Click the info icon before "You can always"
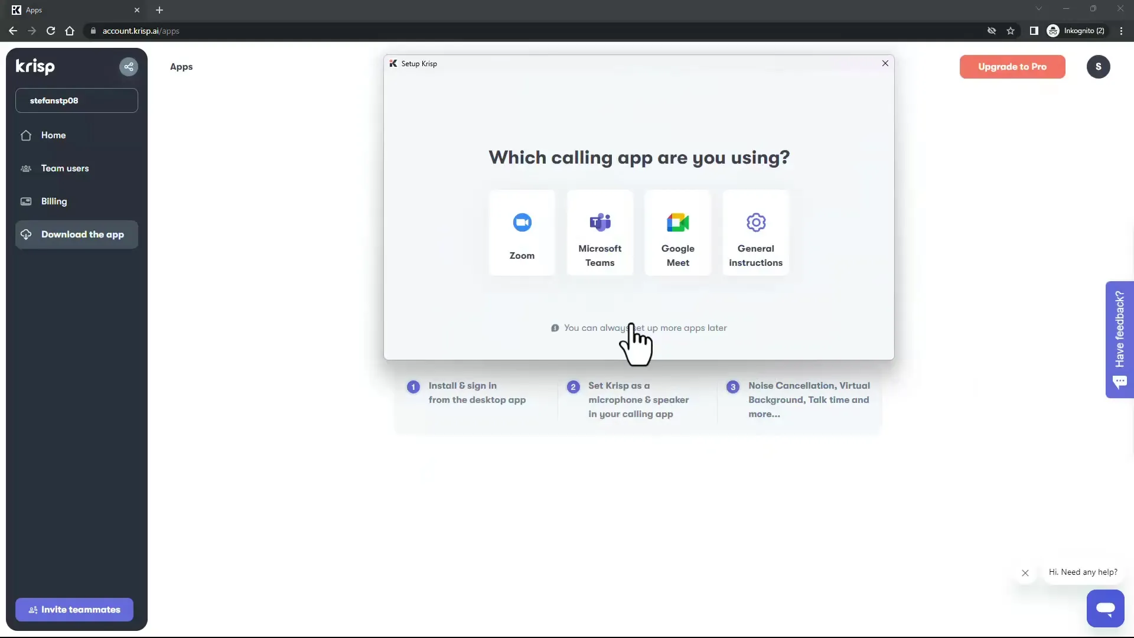 tap(555, 328)
